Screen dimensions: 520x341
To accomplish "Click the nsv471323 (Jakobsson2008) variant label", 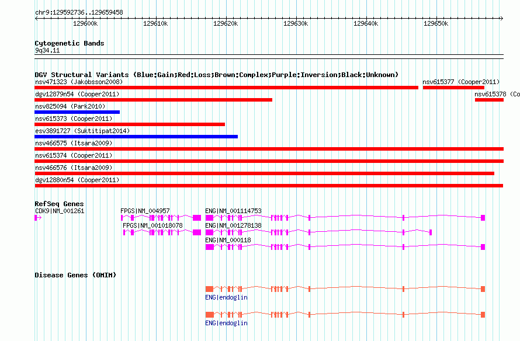I will pos(79,82).
